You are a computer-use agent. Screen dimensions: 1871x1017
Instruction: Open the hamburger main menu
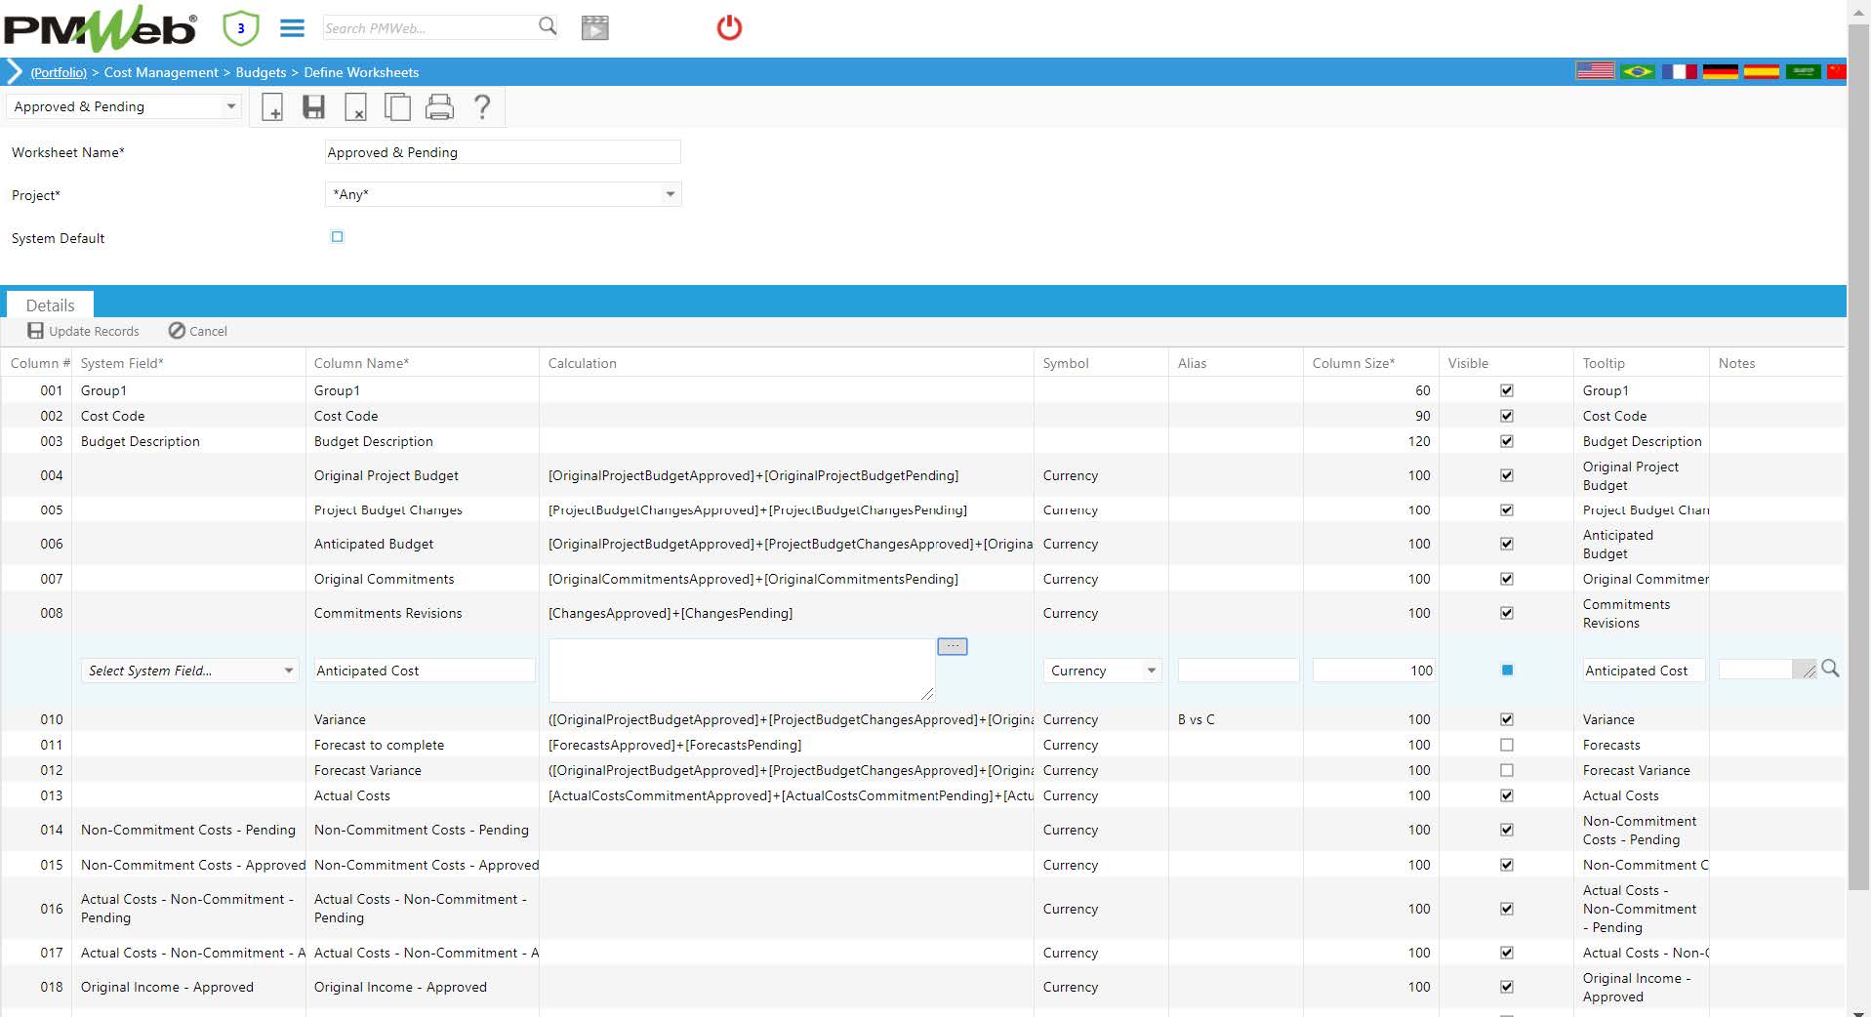292,28
